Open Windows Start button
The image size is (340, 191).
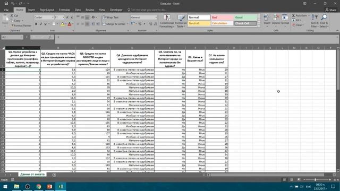point(5,186)
